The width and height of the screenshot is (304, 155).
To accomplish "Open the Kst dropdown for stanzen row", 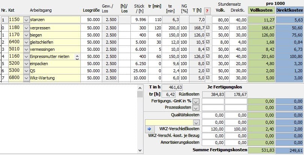I will (26, 20).
